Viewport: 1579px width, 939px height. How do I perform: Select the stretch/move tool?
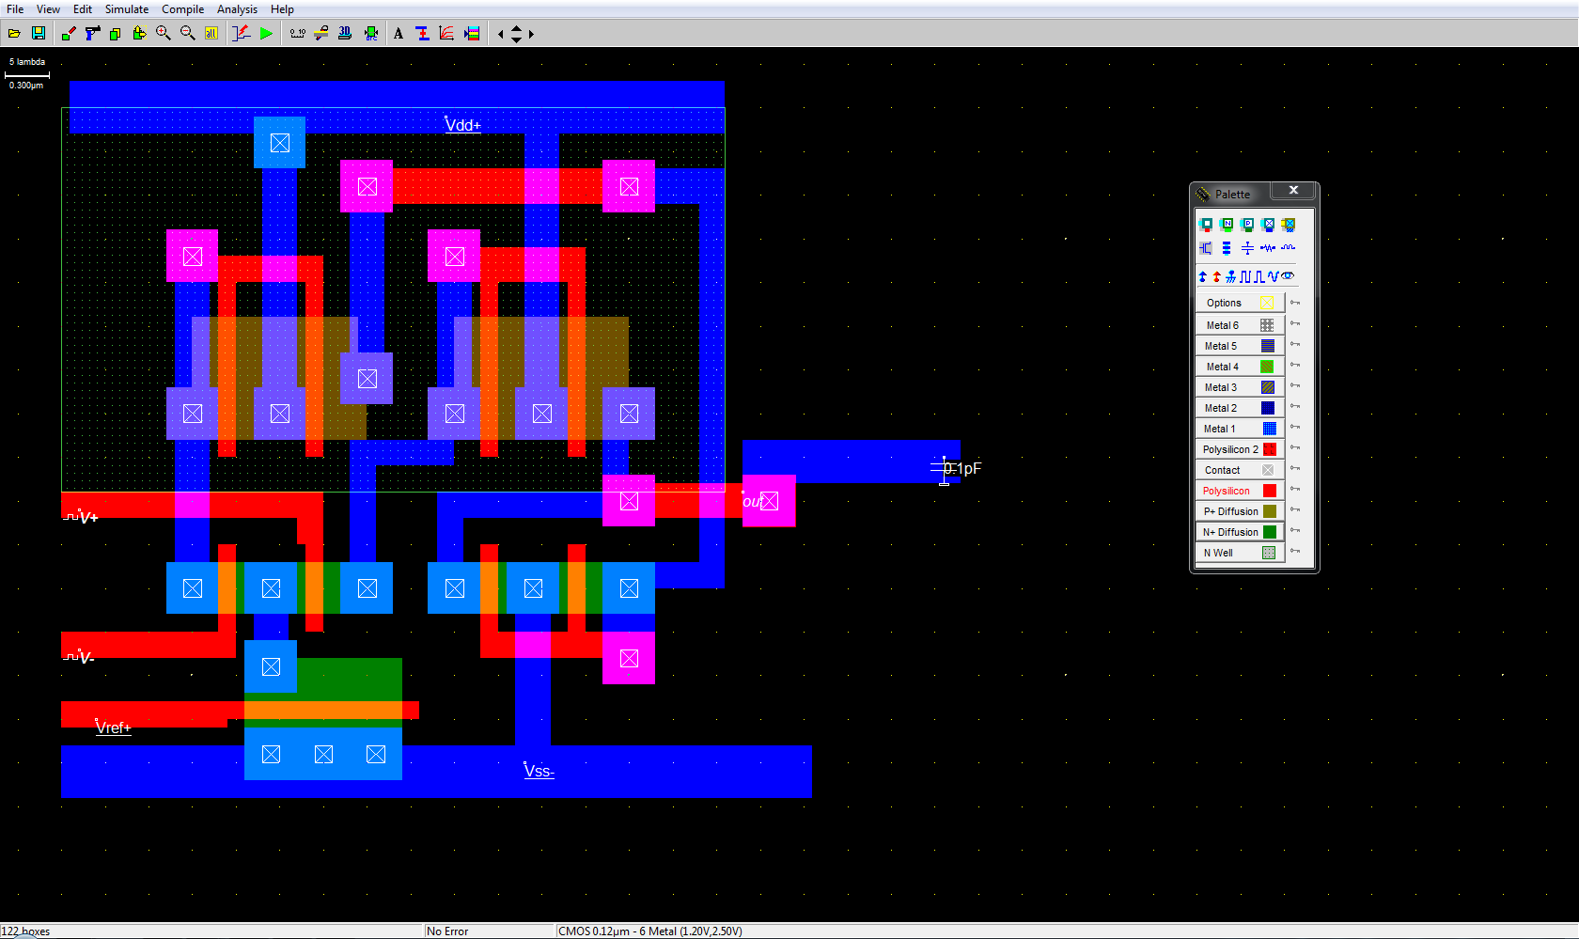(139, 34)
